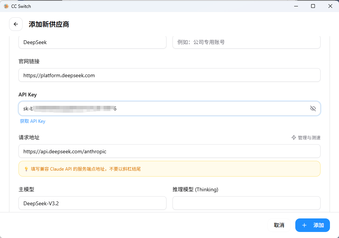The image size is (339, 238).
Task: Click the notes field with placeholder 公司专用账号
Action: click(x=246, y=42)
